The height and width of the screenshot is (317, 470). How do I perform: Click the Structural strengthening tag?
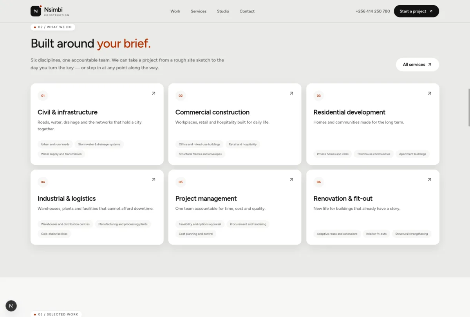(x=412, y=234)
